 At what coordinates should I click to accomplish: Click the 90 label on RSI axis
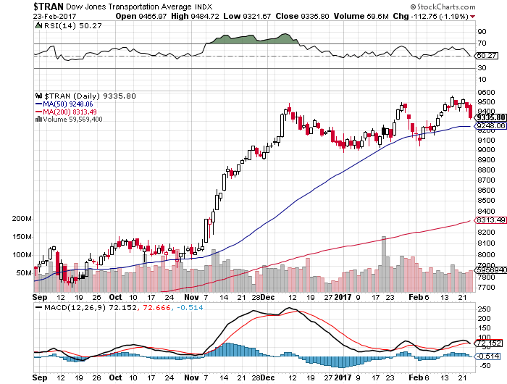(482, 31)
